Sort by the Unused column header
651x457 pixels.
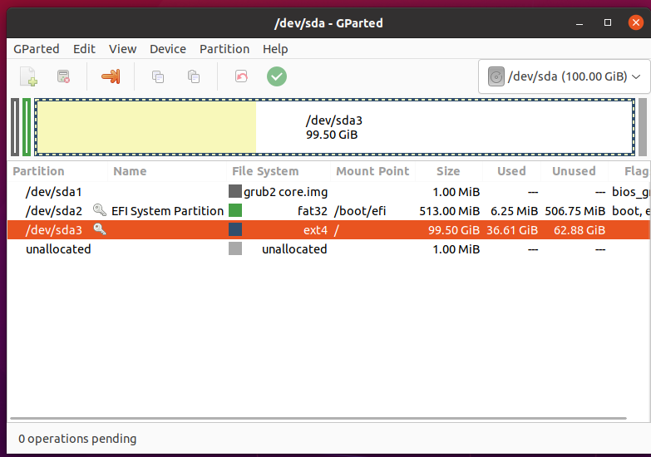tap(574, 171)
